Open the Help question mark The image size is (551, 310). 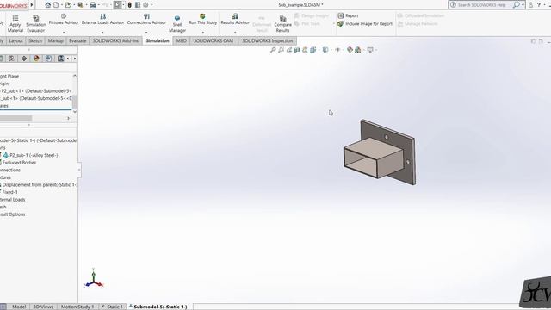click(539, 5)
